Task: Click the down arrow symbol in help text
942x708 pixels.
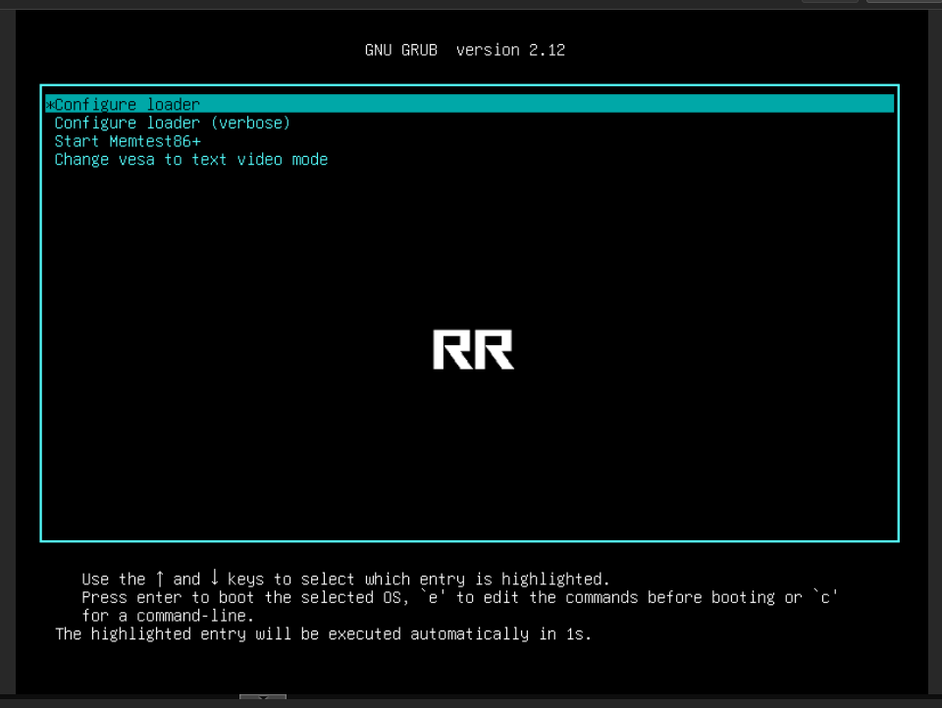Action: pyautogui.click(x=214, y=579)
